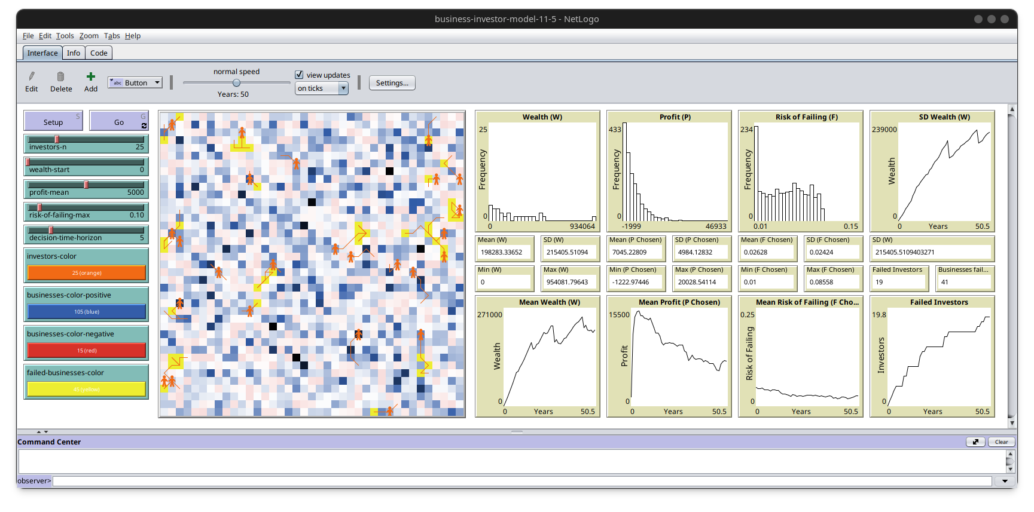Clear the Command Center output
Viewport: 1034px width, 512px height.
[1001, 442]
